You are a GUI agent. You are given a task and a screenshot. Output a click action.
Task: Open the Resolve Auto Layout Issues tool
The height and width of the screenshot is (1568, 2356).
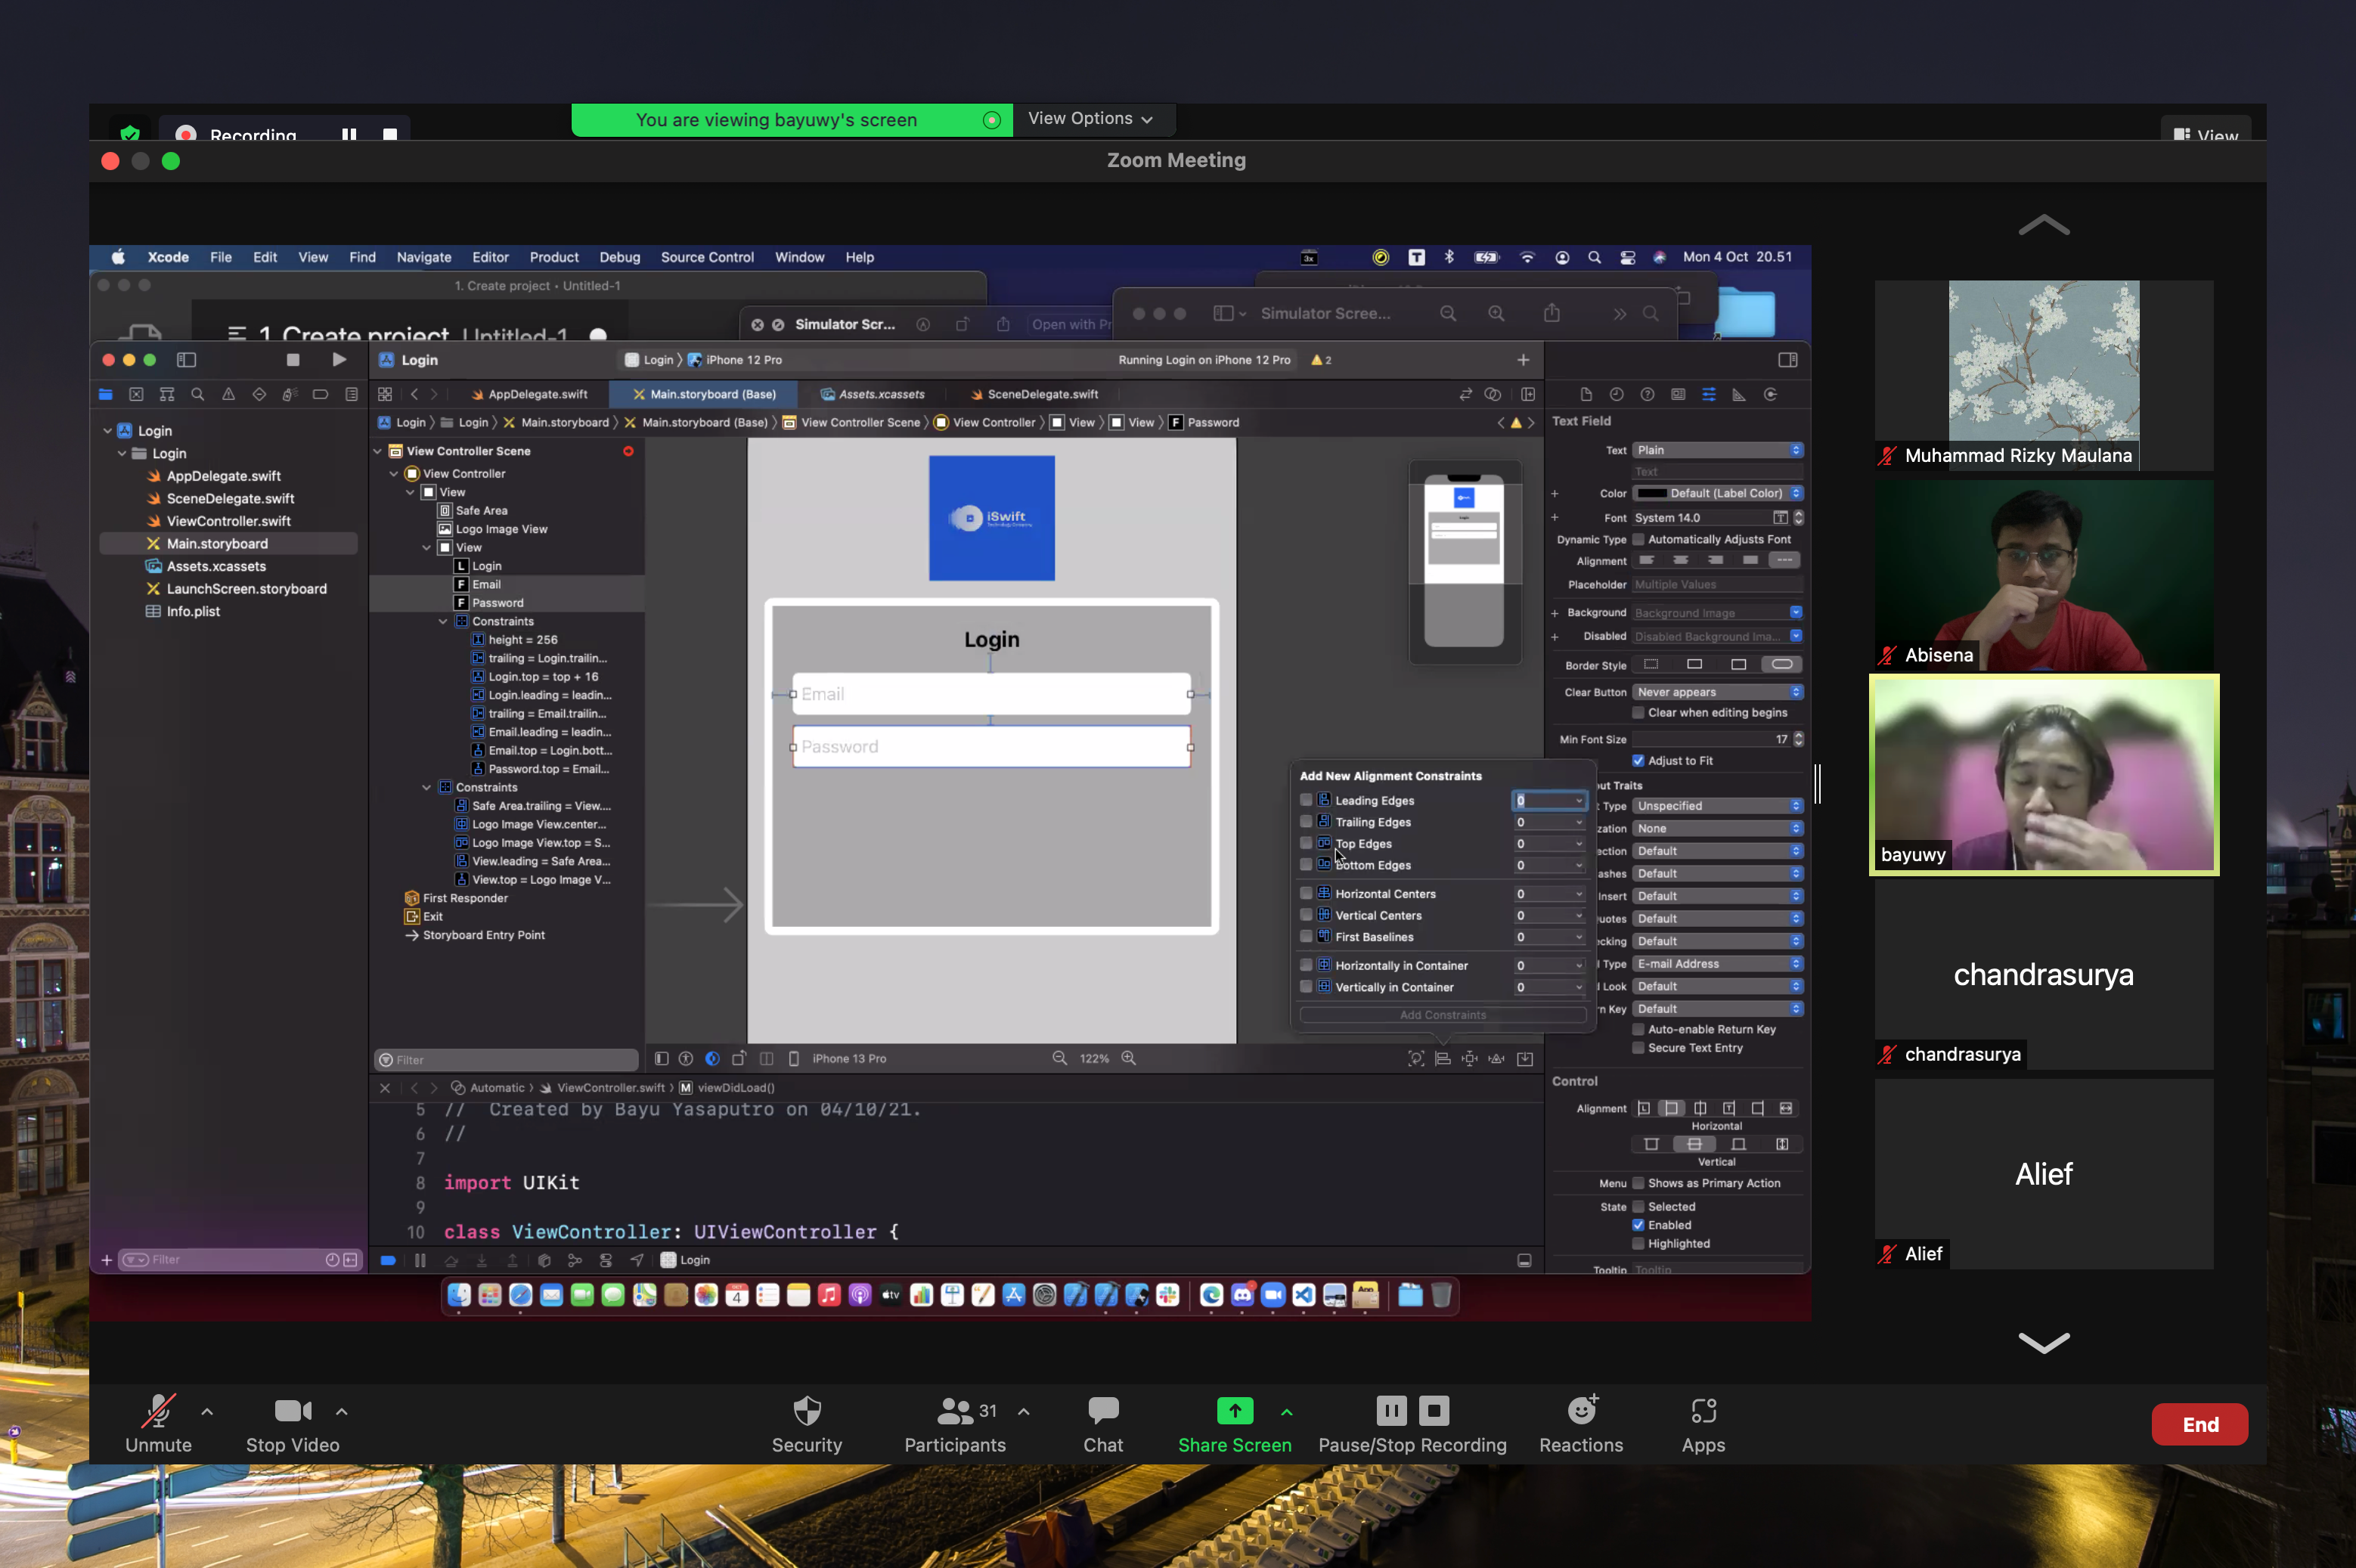(x=1497, y=1058)
